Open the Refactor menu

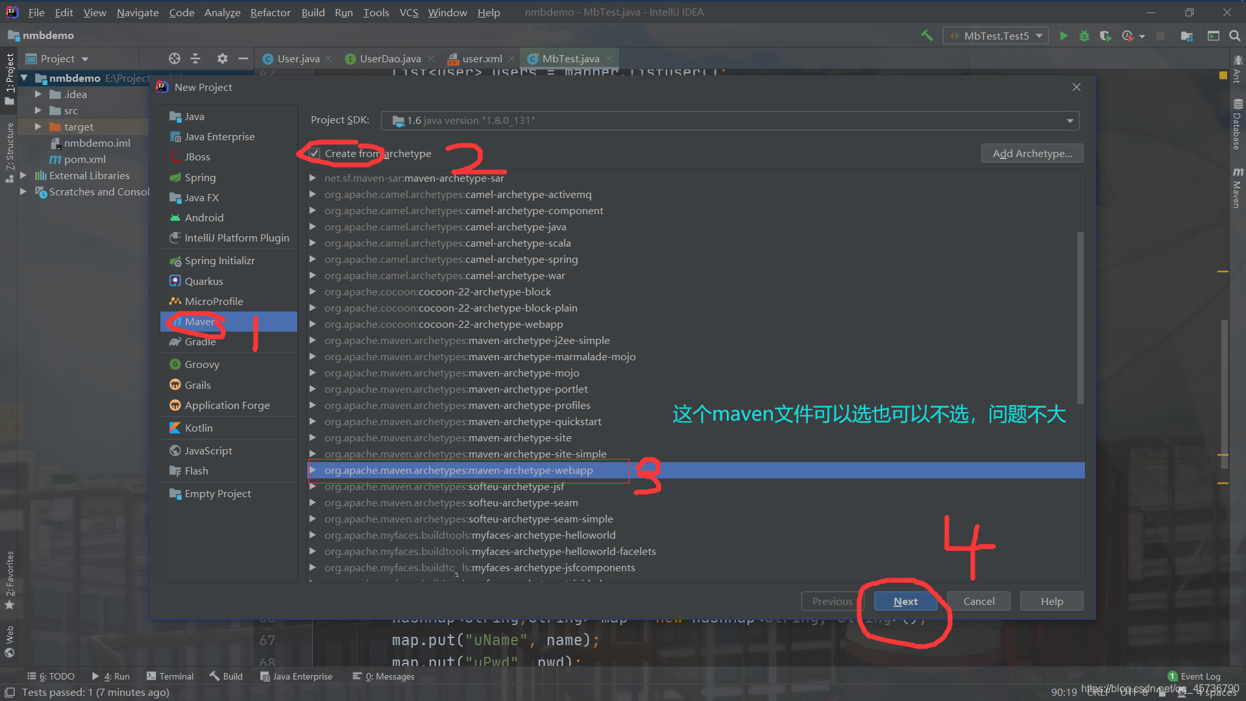pyautogui.click(x=271, y=12)
